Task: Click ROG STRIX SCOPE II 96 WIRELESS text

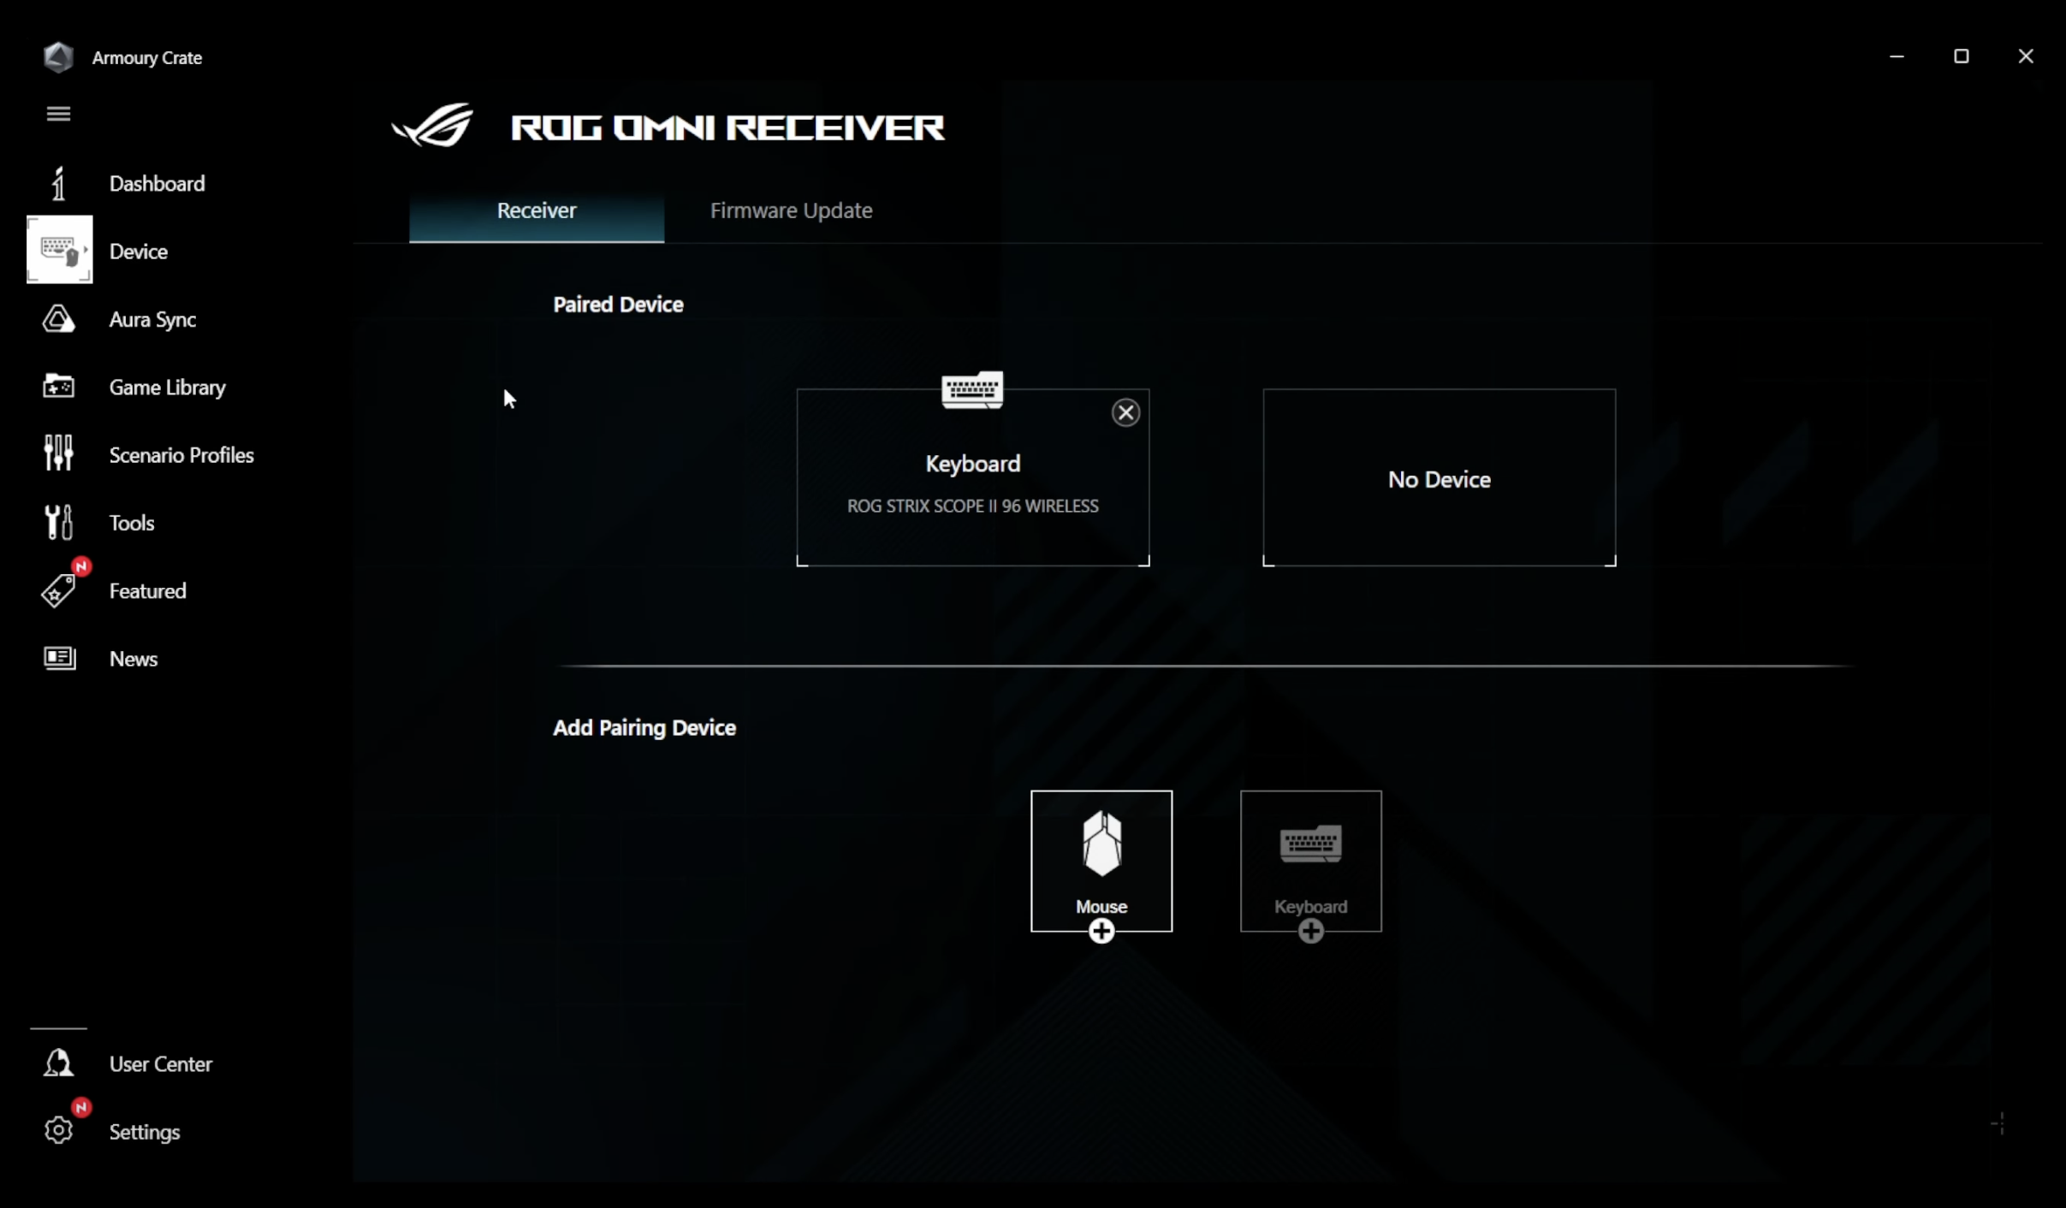Action: pos(972,506)
